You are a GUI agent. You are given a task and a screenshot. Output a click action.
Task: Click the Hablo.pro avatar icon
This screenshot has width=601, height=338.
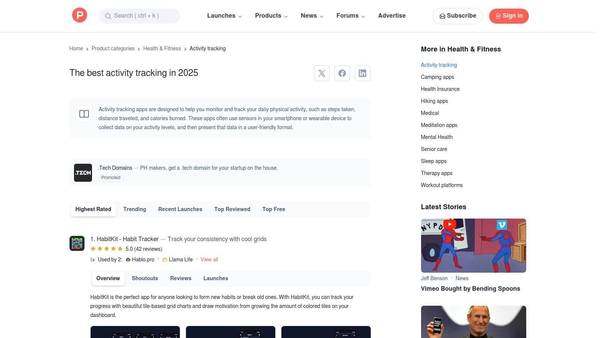coord(128,260)
